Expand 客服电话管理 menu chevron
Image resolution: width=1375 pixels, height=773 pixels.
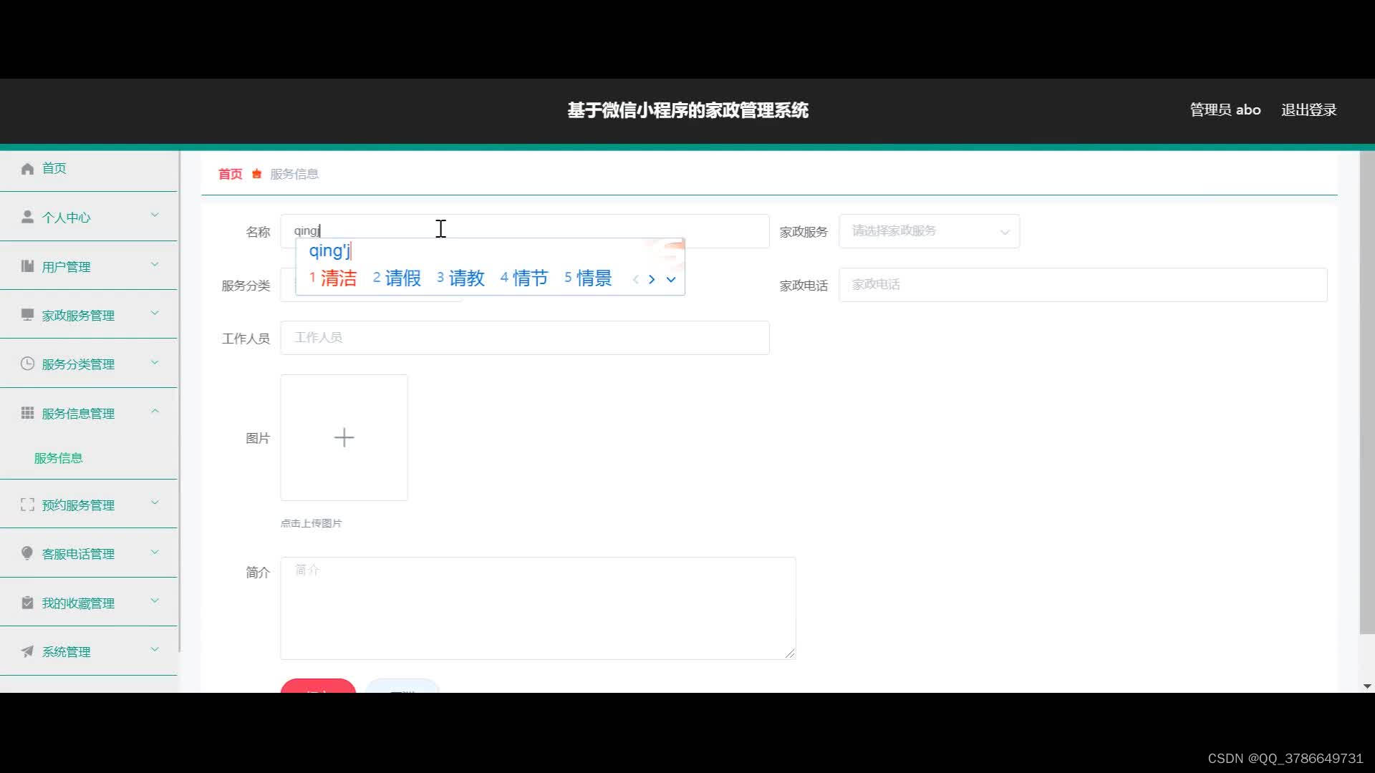155,552
